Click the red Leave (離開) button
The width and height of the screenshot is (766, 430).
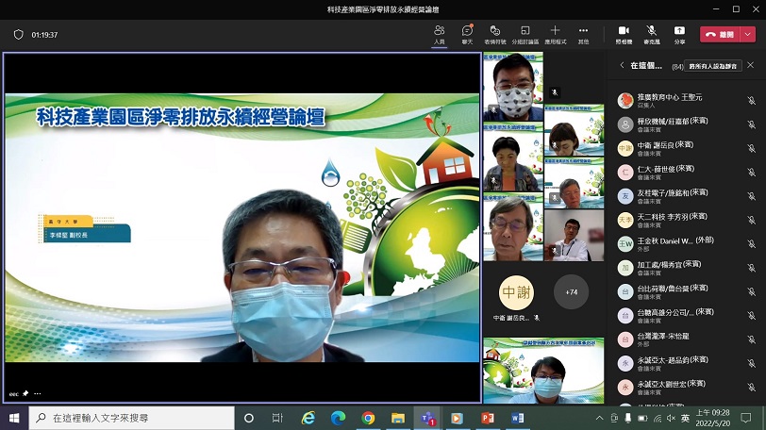pyautogui.click(x=720, y=34)
